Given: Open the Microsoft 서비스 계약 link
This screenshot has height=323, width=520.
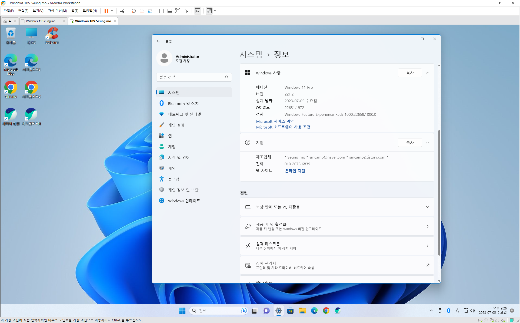Looking at the screenshot, I should click(x=275, y=121).
